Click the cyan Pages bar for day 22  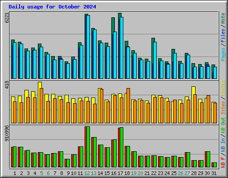click(x=155, y=60)
